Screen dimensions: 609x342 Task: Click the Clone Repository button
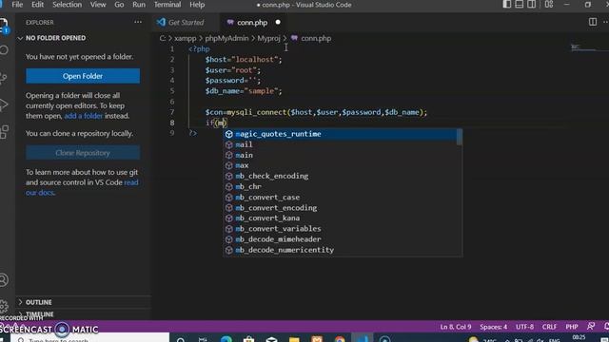click(83, 153)
